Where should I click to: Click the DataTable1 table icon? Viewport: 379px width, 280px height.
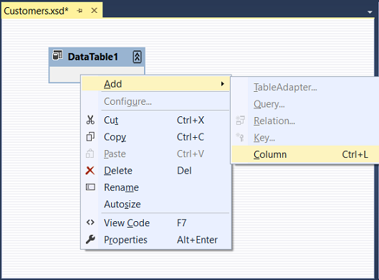(57, 55)
